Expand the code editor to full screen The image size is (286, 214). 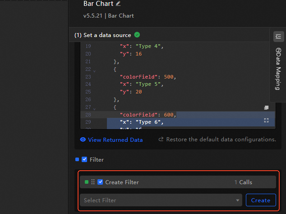[266, 121]
